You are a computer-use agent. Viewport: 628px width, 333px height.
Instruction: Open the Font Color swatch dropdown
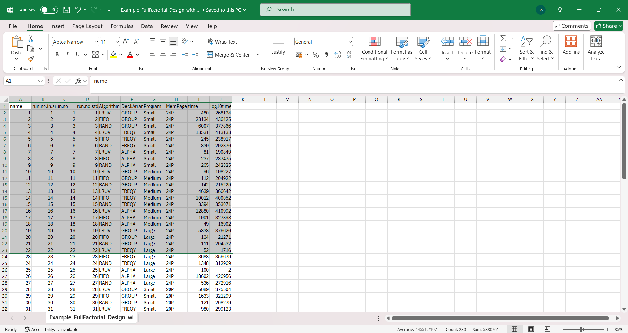(137, 55)
